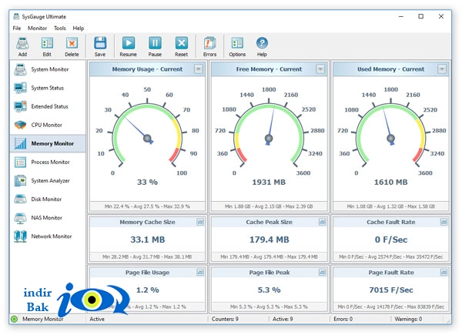The height and width of the screenshot is (335, 462).
Task: Click the chart icon on Cache Fault Rate
Action: [444, 222]
